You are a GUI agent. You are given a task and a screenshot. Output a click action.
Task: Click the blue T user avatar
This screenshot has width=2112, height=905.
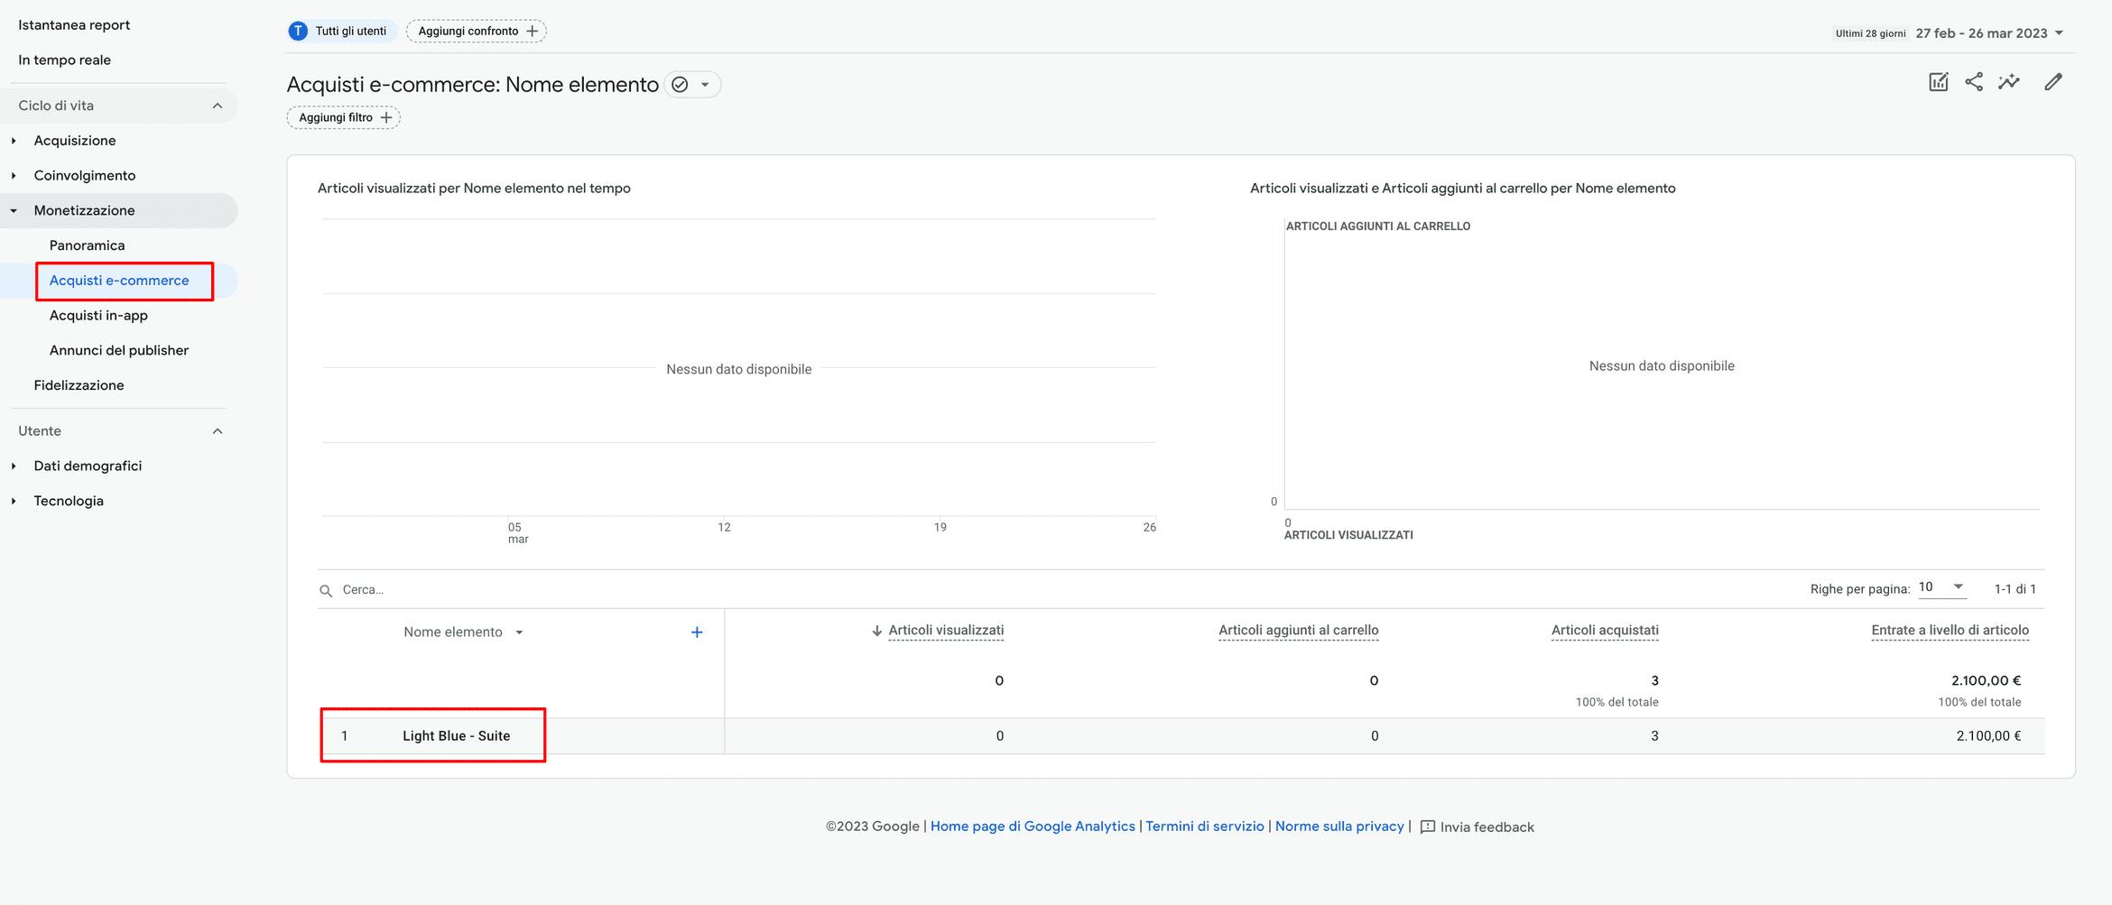click(x=298, y=32)
